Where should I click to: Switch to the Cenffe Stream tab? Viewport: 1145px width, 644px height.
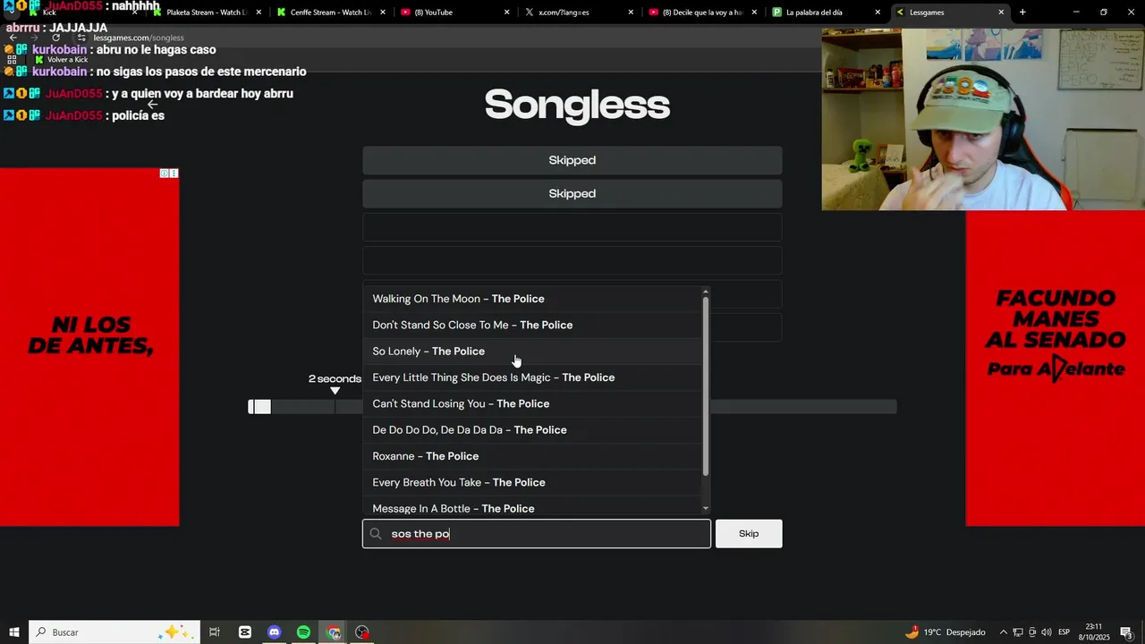coord(331,13)
